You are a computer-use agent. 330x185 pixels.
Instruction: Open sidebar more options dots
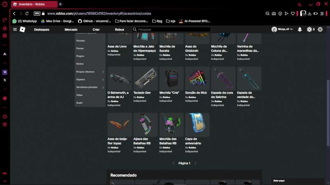pos(5,181)
